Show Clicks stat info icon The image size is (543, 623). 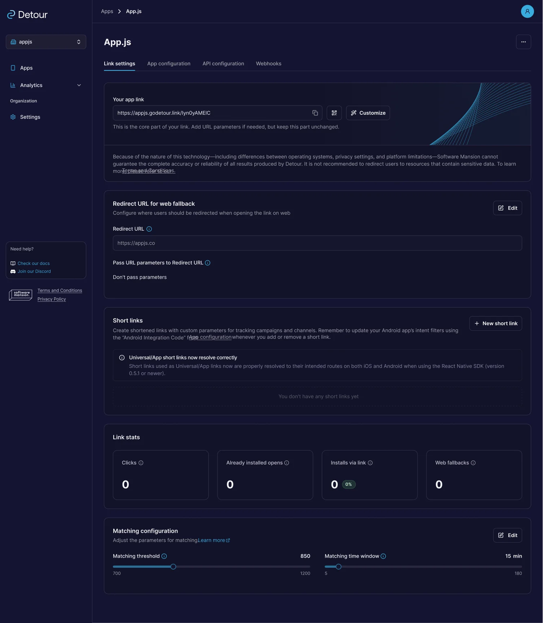click(141, 463)
